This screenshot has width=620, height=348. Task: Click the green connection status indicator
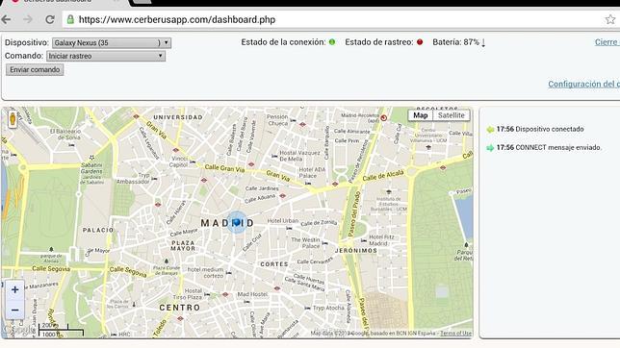pyautogui.click(x=332, y=42)
